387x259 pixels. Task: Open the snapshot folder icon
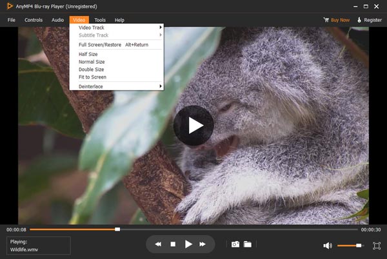click(248, 244)
